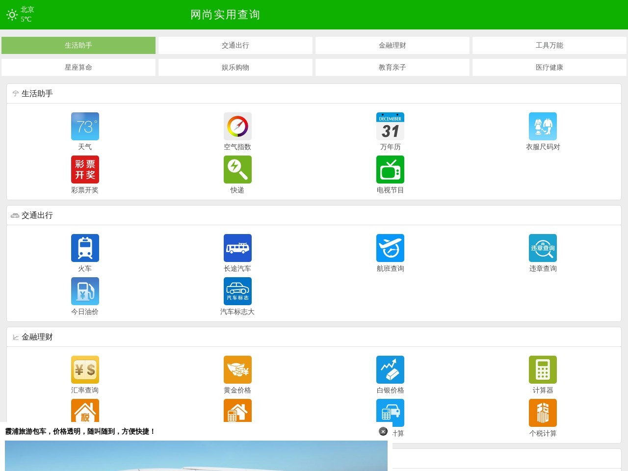Image resolution: width=628 pixels, height=471 pixels.
Task: Switch to the 金融理财 tab
Action: [x=392, y=45]
